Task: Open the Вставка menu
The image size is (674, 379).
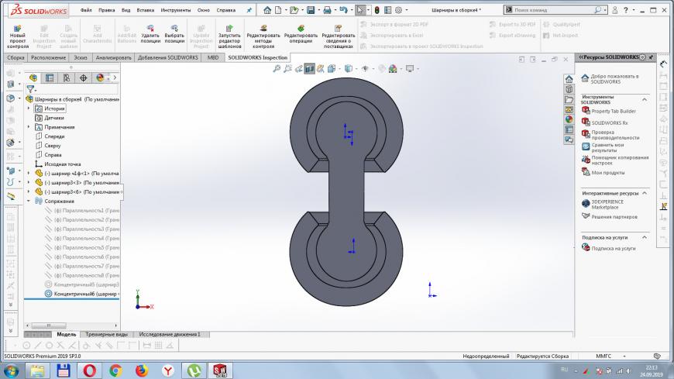Action: click(145, 10)
